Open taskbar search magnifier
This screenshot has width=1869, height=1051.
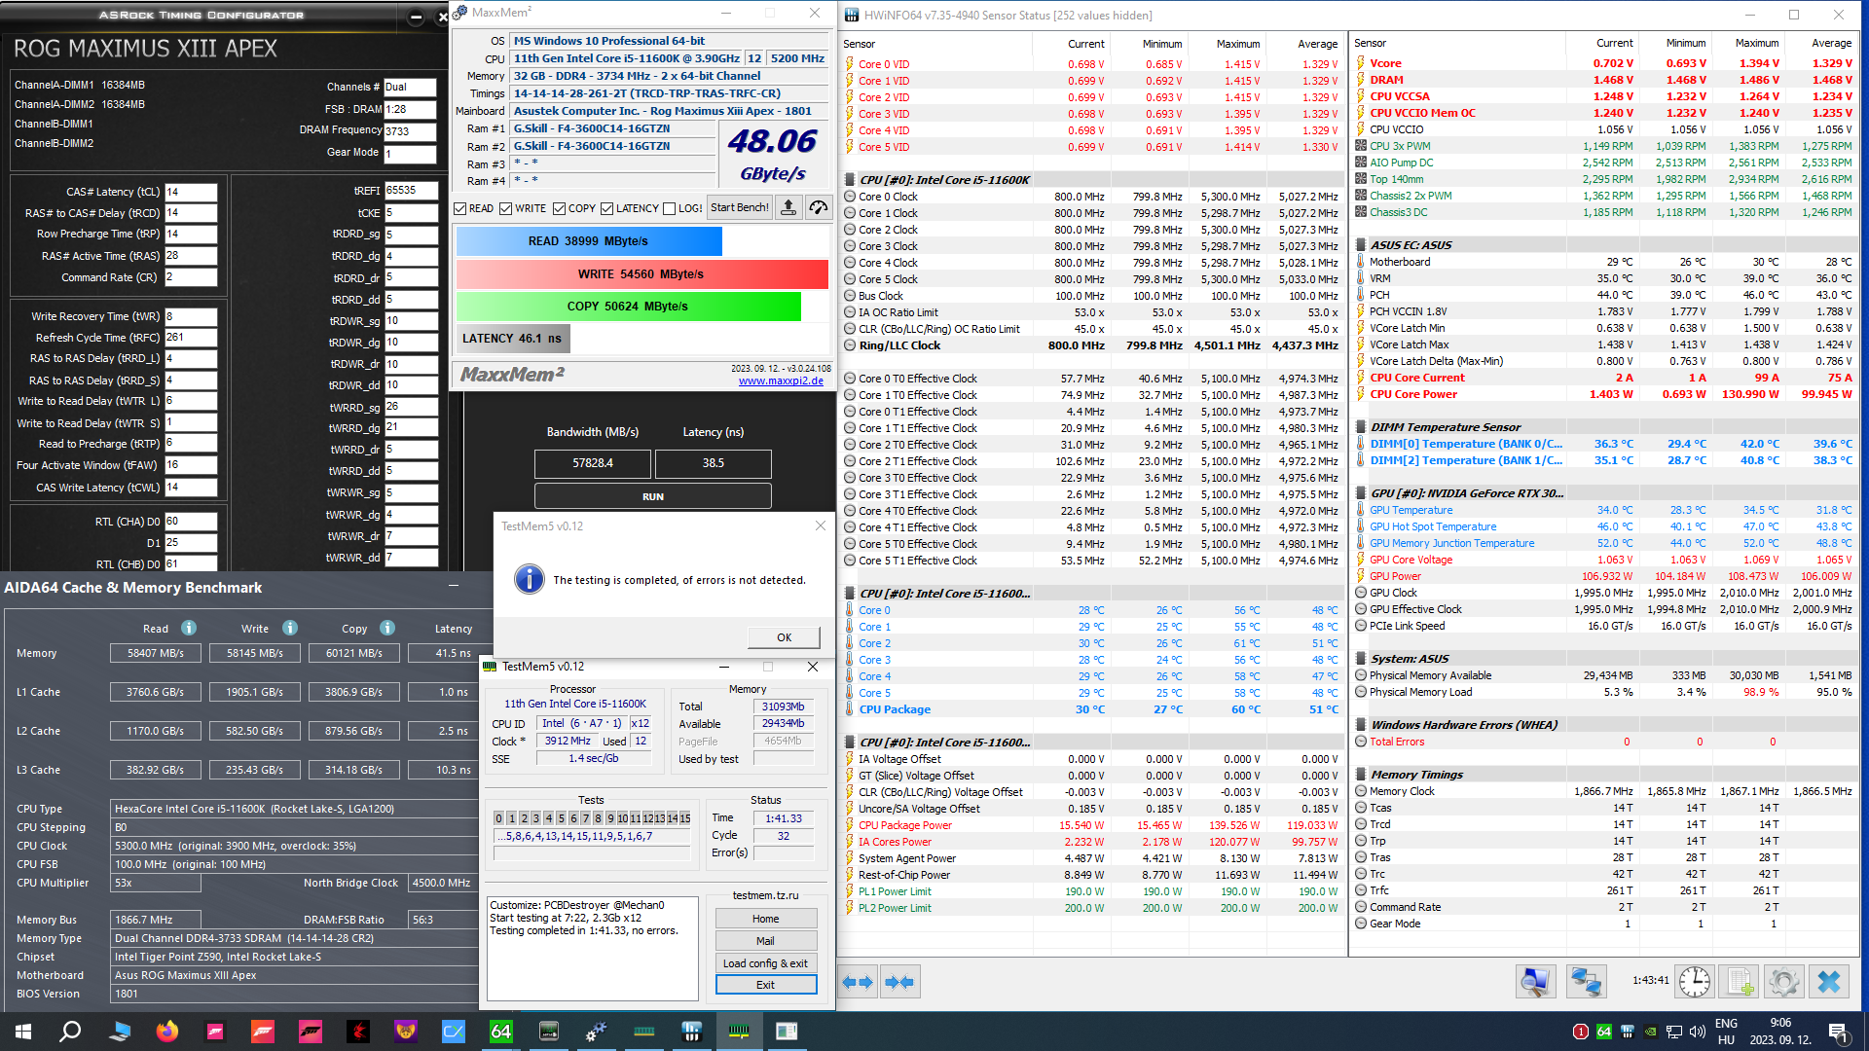point(70,1031)
